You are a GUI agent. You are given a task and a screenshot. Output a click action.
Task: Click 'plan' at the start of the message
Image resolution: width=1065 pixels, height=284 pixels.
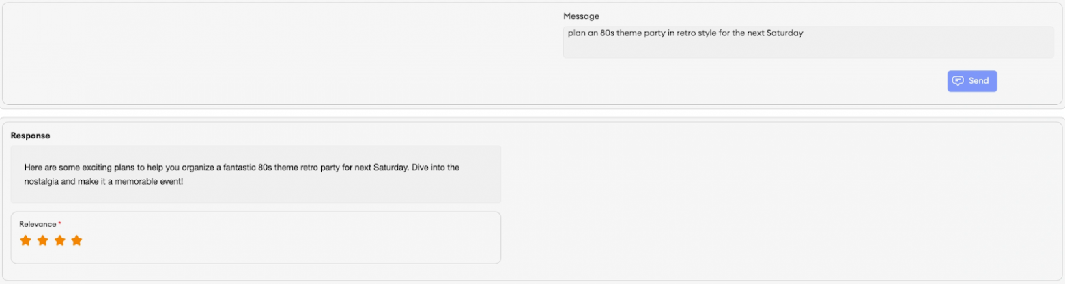click(577, 33)
